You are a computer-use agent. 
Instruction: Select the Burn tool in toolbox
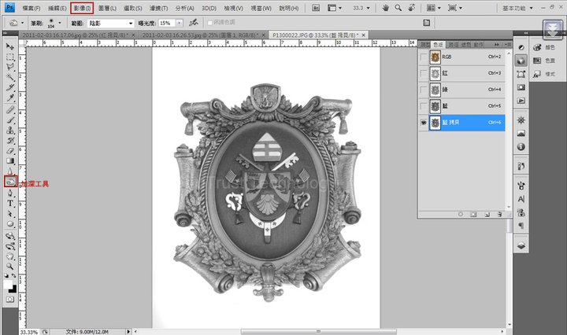[10, 181]
